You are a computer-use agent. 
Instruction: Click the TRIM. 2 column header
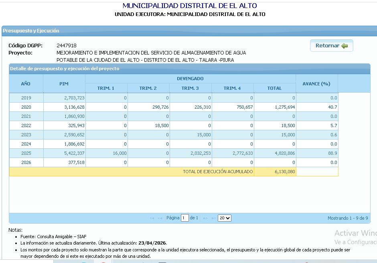tap(148, 88)
